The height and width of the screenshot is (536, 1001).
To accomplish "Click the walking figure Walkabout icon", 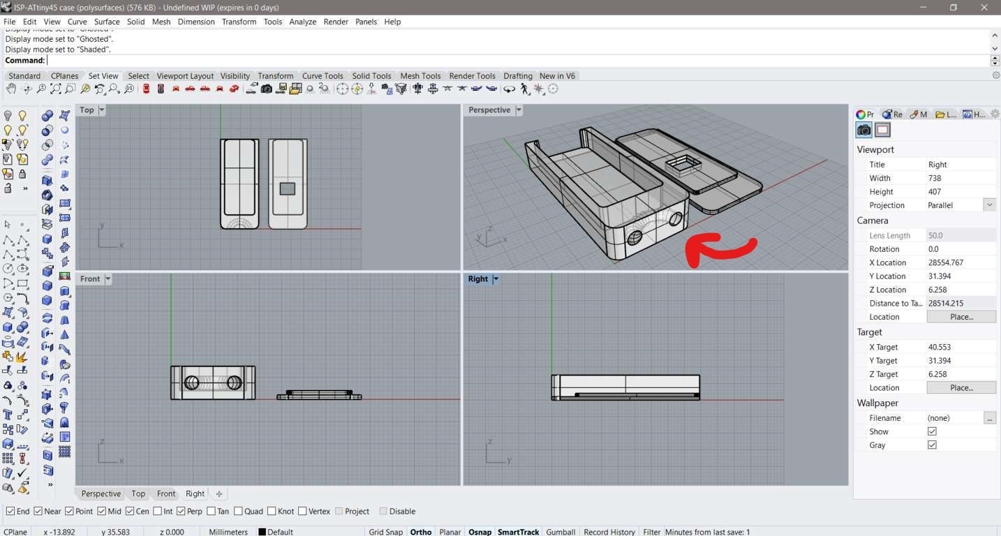I will (525, 89).
